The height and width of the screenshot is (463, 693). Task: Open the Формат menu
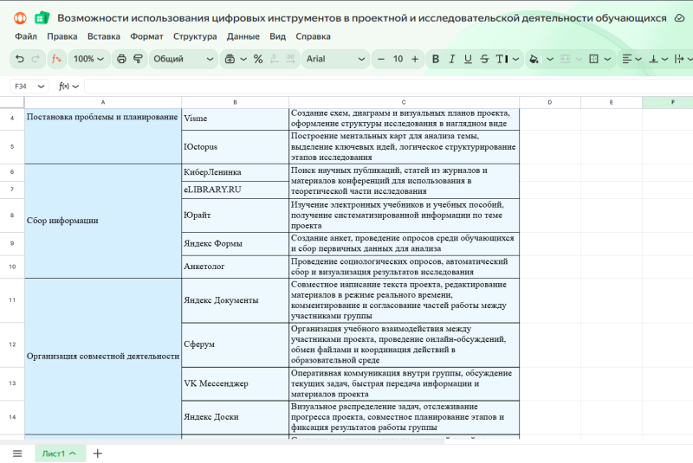point(146,36)
